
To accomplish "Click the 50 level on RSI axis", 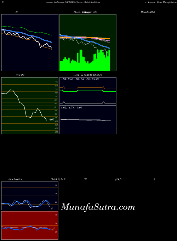I will pos(56,223).
